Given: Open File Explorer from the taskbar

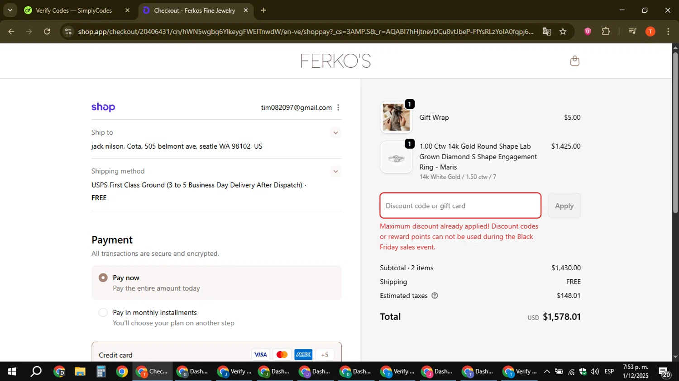Looking at the screenshot, I should tap(80, 372).
